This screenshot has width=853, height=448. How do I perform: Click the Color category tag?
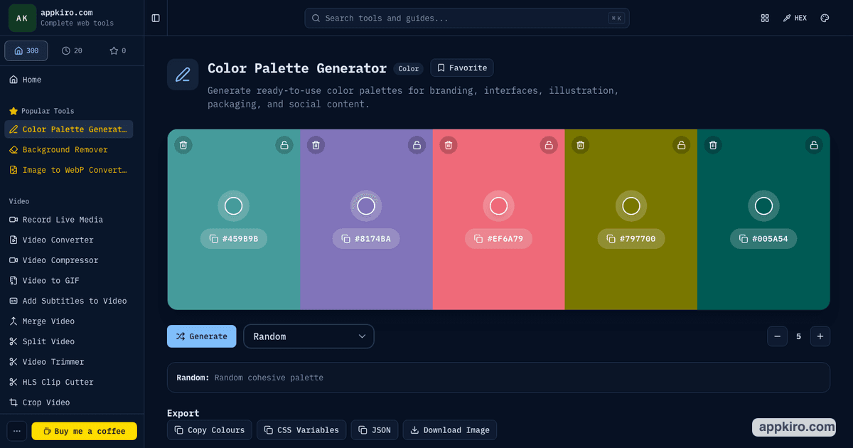(409, 69)
